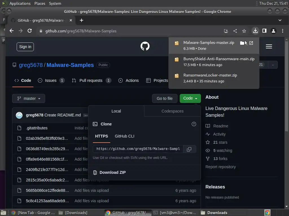Click Report repository link
This screenshot has width=289, height=216.
[220, 167]
